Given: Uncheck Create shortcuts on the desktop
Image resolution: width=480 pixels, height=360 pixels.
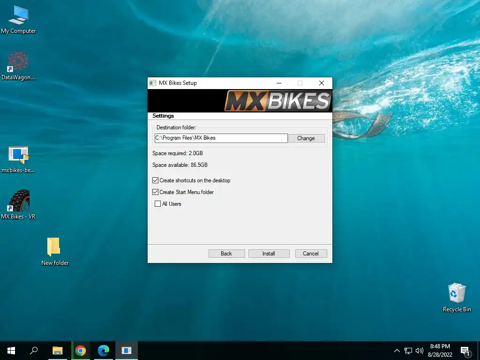Looking at the screenshot, I should pyautogui.click(x=156, y=180).
